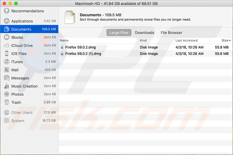Sort files by the Name column header

[64, 40]
